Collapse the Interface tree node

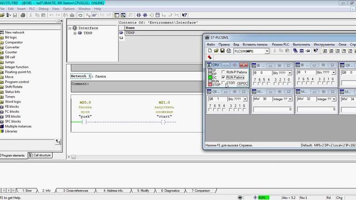(70, 28)
